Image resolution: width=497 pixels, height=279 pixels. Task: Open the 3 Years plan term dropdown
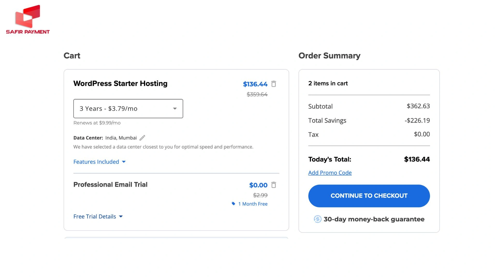tap(128, 109)
